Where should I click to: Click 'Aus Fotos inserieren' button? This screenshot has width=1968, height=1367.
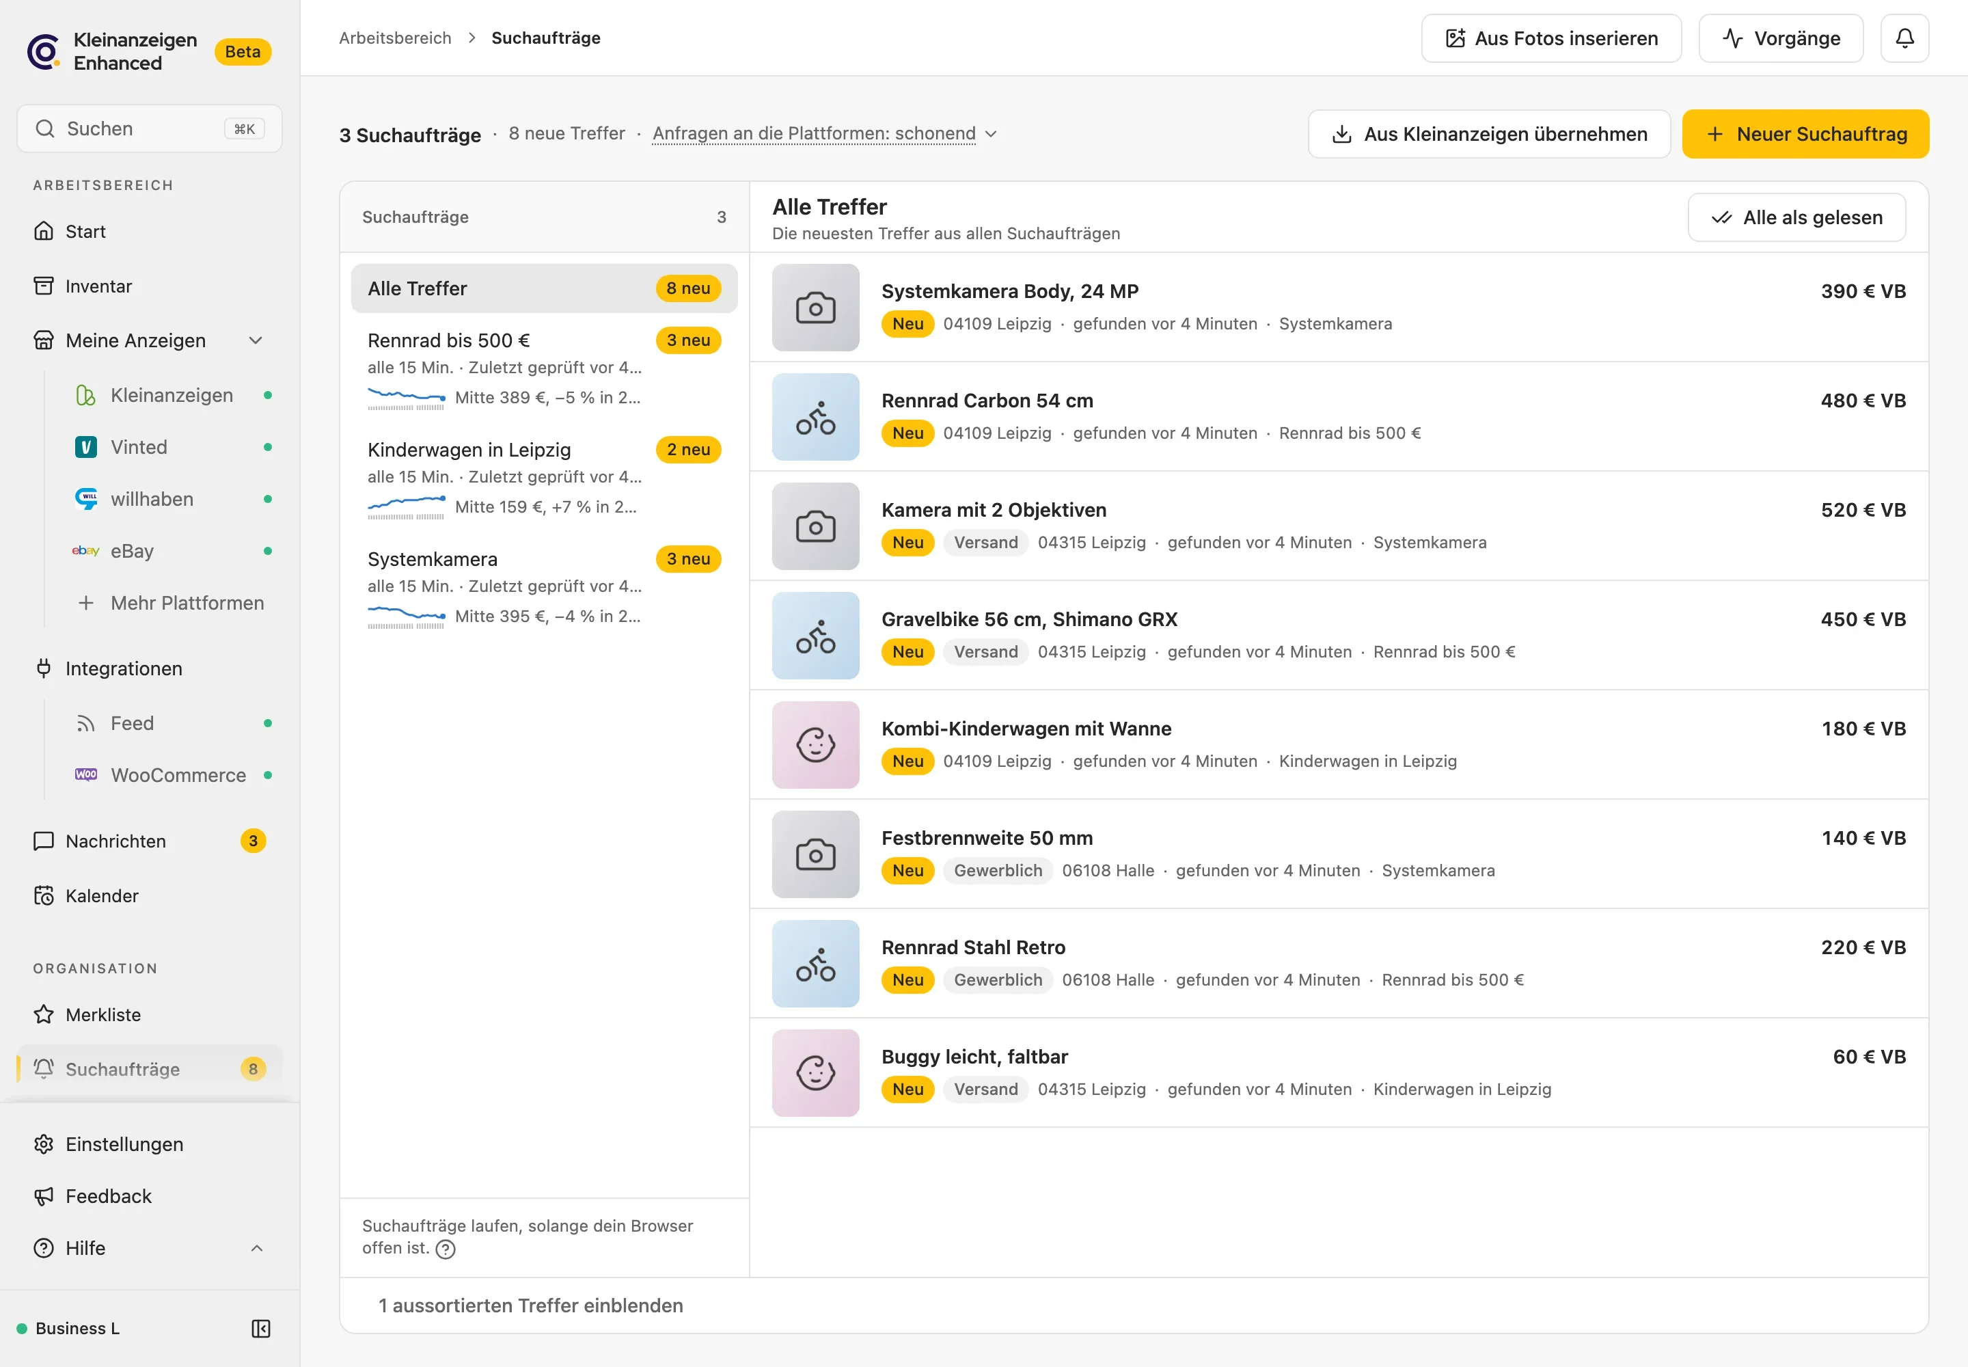tap(1551, 38)
